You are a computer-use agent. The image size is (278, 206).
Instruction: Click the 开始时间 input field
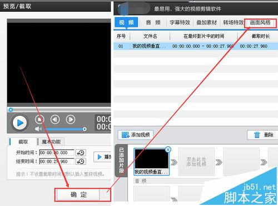pos(57,153)
